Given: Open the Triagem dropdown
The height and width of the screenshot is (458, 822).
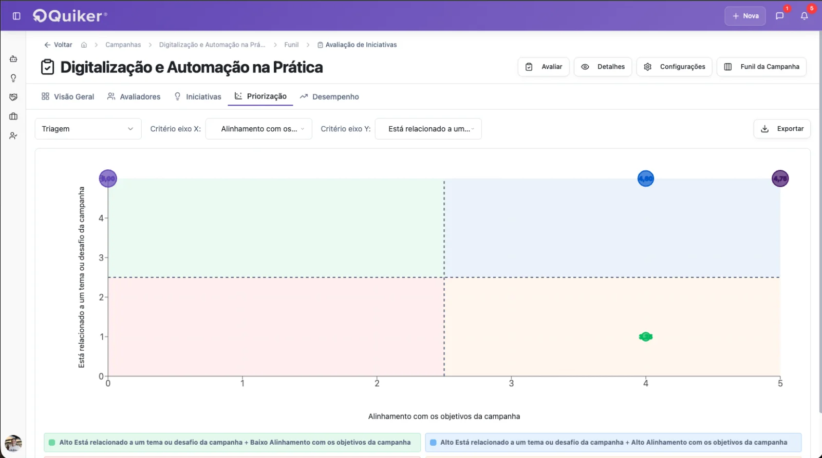Looking at the screenshot, I should tap(88, 129).
